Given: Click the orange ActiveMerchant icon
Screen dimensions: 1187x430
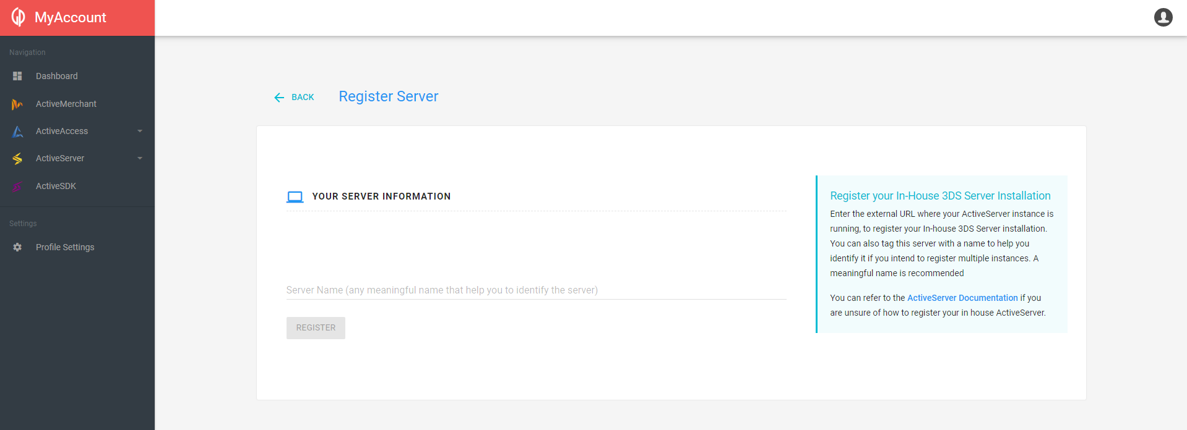Looking at the screenshot, I should click(17, 104).
